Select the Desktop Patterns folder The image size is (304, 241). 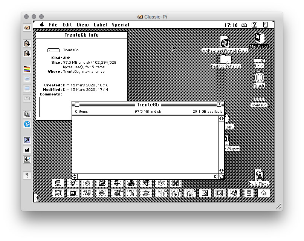pyautogui.click(x=226, y=60)
